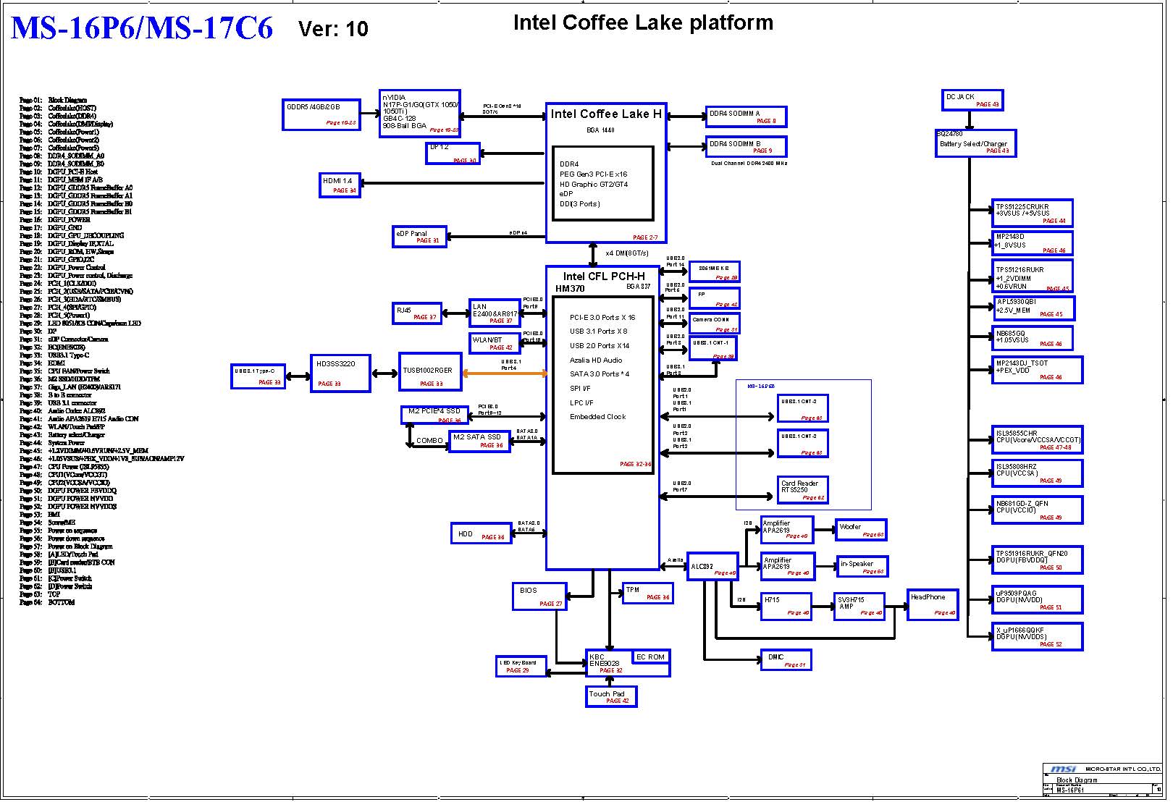Select the GDDR5 4GB/2GB memory block
Viewport: 1173px width, 802px height.
[321, 114]
